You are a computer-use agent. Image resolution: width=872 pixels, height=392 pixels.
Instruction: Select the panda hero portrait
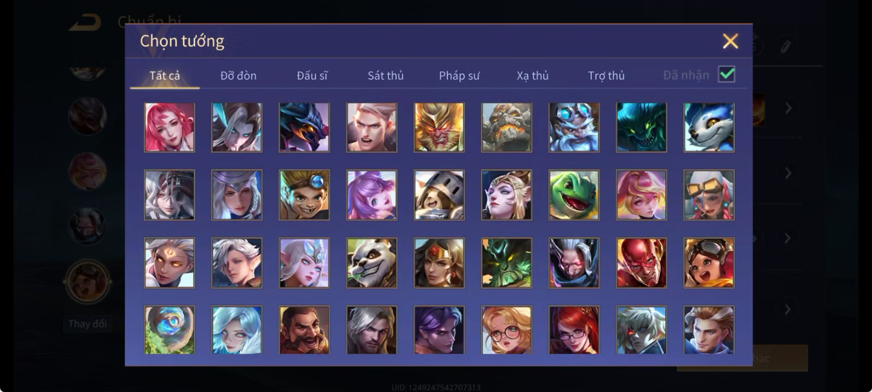(372, 263)
